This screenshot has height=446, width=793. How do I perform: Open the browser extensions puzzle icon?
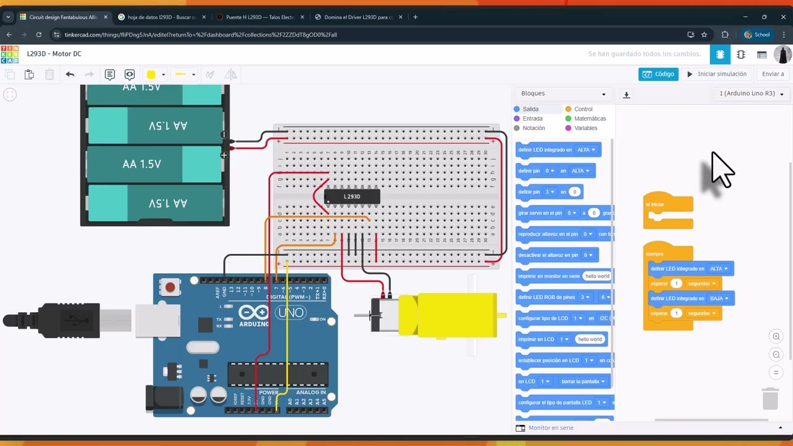(725, 35)
